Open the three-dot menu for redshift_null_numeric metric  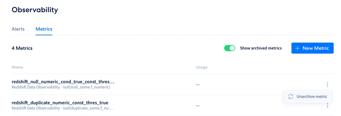[x=327, y=84]
